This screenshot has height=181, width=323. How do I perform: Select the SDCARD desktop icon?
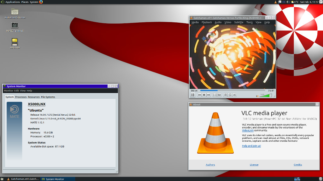click(x=15, y=43)
